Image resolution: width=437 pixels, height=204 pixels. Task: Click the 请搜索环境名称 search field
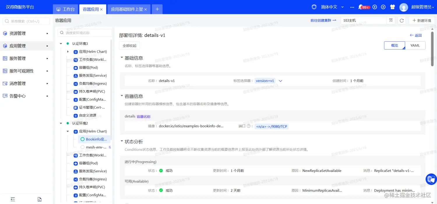click(84, 33)
